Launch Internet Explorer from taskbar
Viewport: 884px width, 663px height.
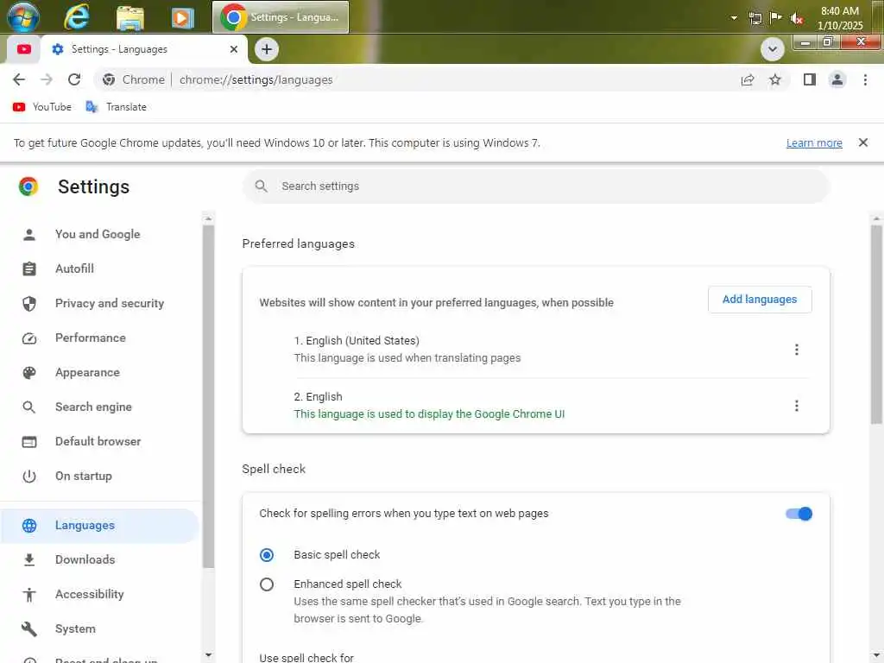(x=77, y=17)
